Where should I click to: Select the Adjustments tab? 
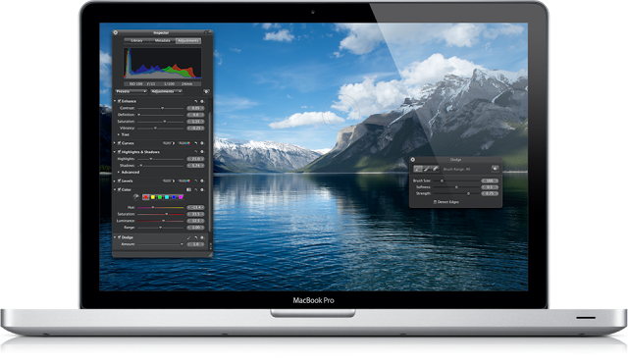188,41
